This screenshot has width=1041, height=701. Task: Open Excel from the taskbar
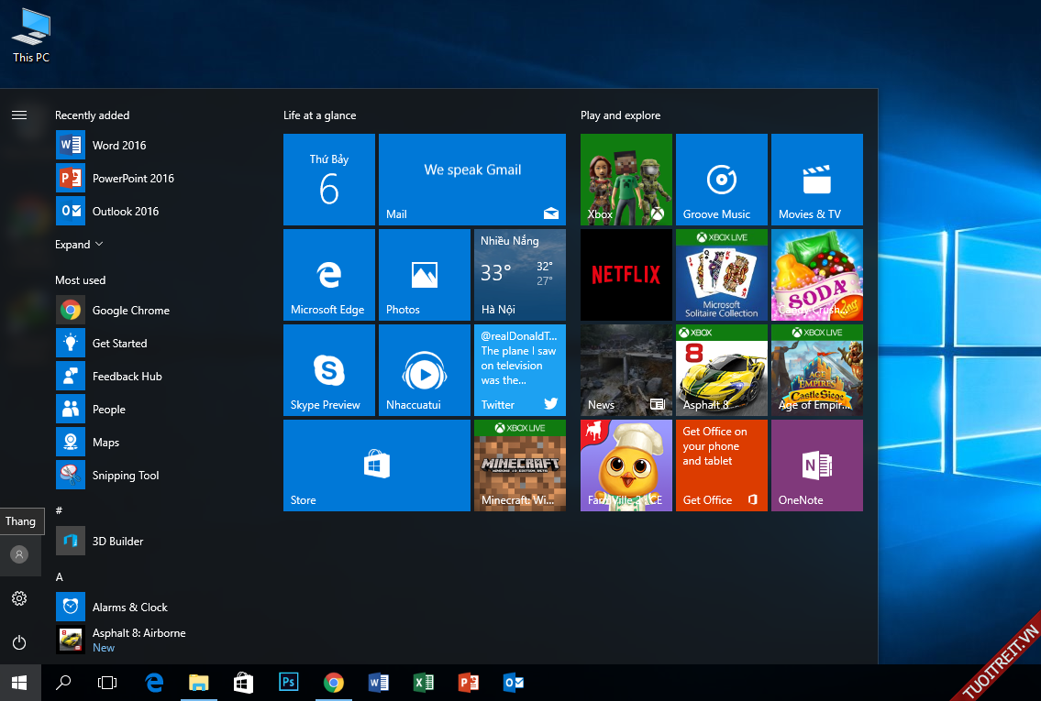click(x=423, y=683)
